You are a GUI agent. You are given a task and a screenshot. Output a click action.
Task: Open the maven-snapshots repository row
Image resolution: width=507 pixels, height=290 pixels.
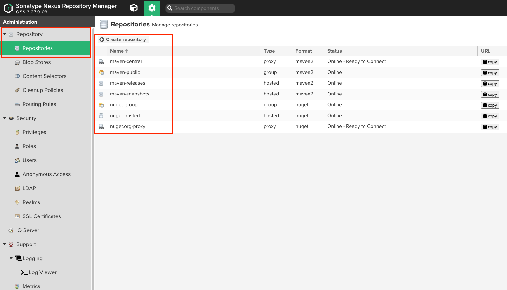pyautogui.click(x=301, y=94)
